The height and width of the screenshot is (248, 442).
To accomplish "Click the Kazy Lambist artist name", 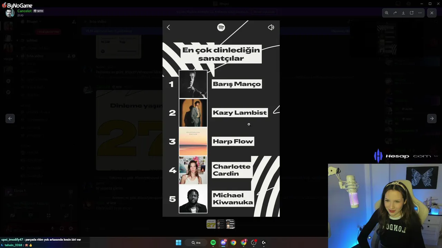I will pos(240,113).
